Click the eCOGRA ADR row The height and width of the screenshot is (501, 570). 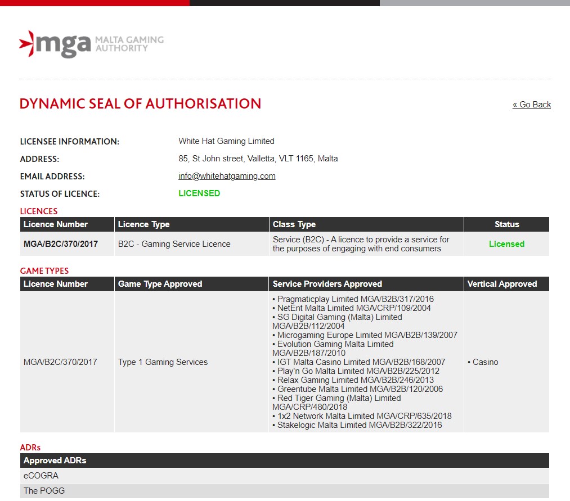click(x=285, y=476)
